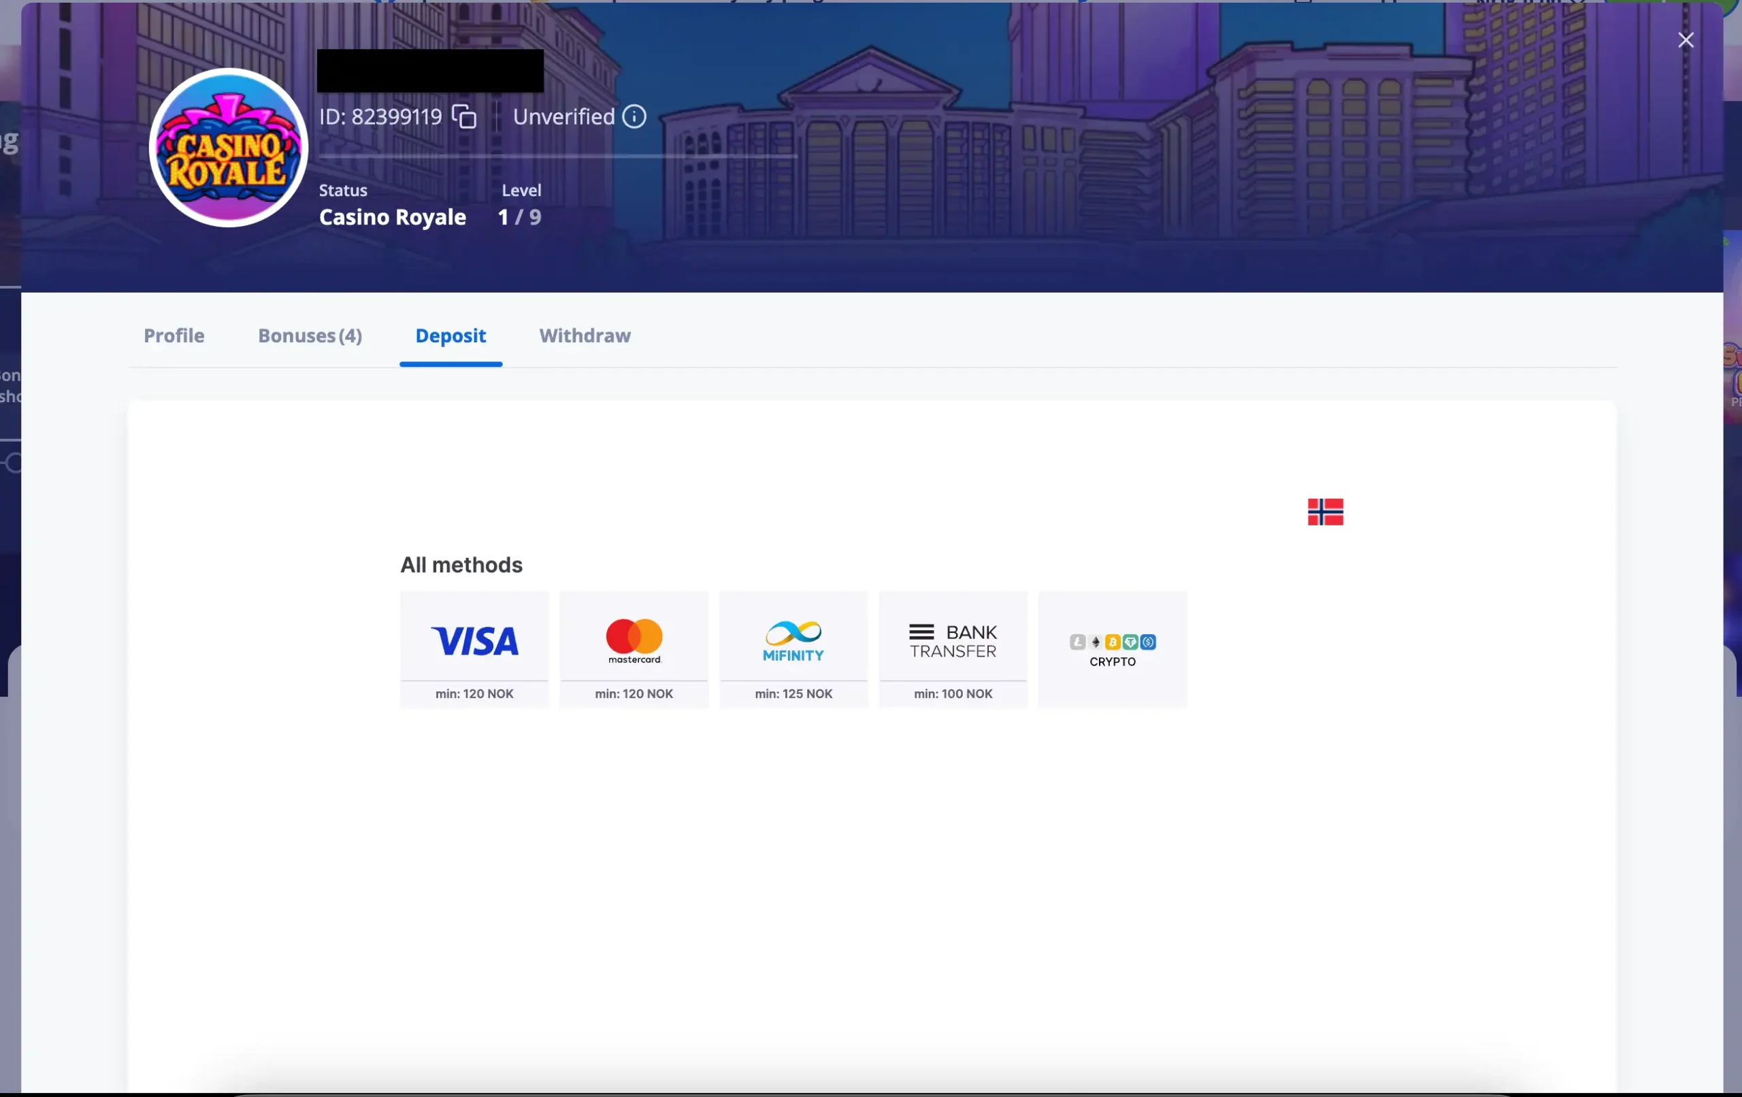Pick the Crypto deposit method
The height and width of the screenshot is (1097, 1742).
click(1113, 649)
